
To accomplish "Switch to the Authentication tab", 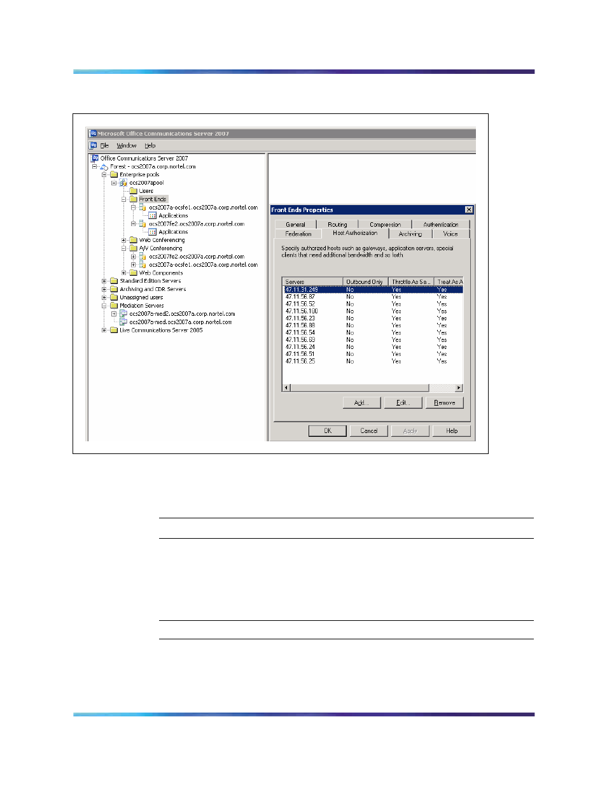I will coord(440,225).
